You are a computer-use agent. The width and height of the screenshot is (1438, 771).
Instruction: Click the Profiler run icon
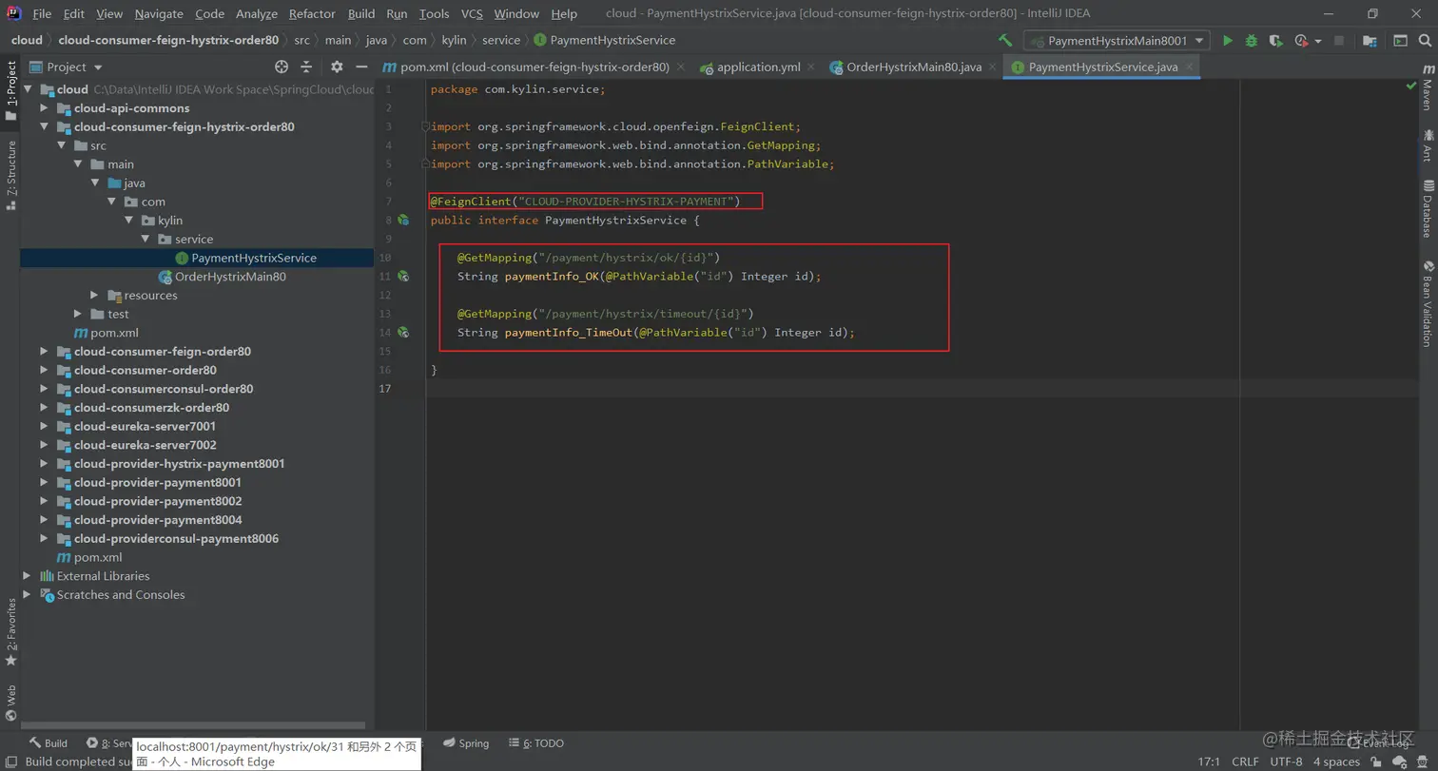point(1301,41)
